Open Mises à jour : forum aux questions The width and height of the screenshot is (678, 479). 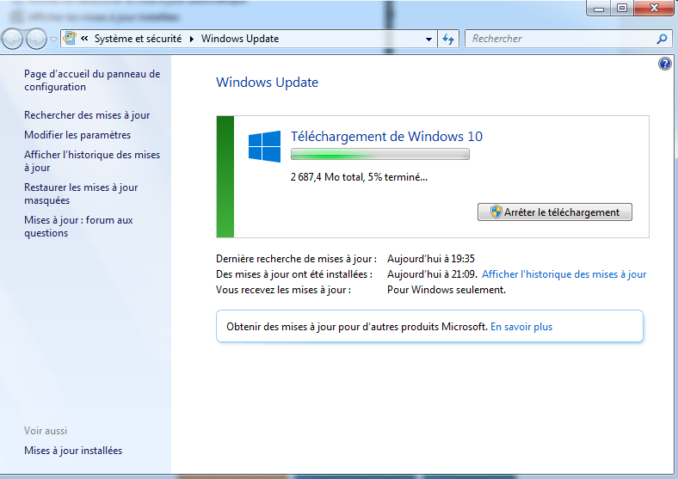pyautogui.click(x=78, y=226)
